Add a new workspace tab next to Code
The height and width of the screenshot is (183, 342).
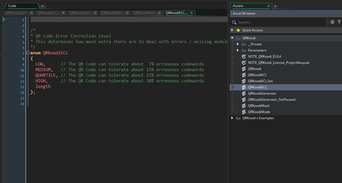(43, 6)
